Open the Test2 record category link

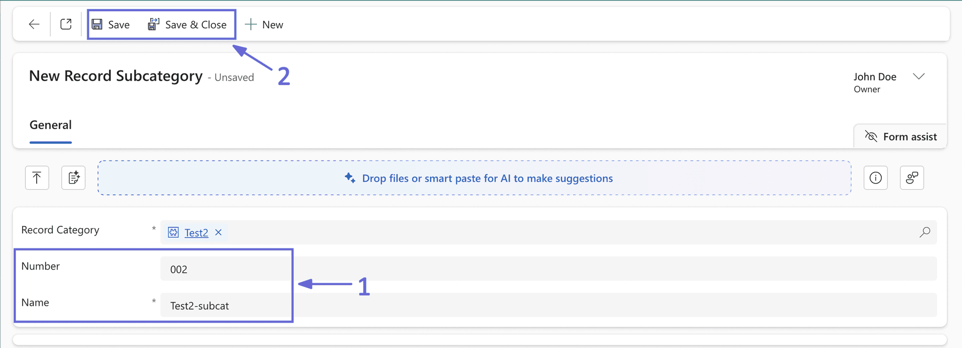pyautogui.click(x=196, y=233)
